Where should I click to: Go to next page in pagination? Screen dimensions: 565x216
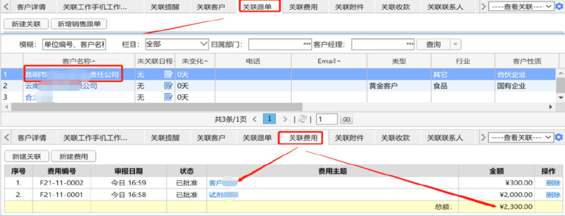[x=285, y=119]
